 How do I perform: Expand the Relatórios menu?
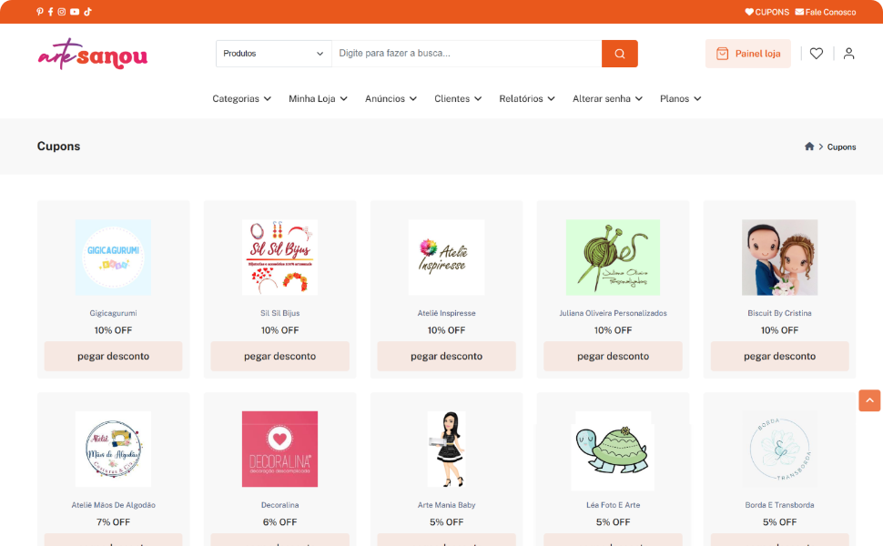tap(527, 98)
